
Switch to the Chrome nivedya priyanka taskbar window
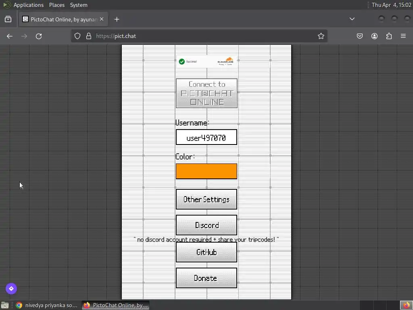(x=47, y=305)
